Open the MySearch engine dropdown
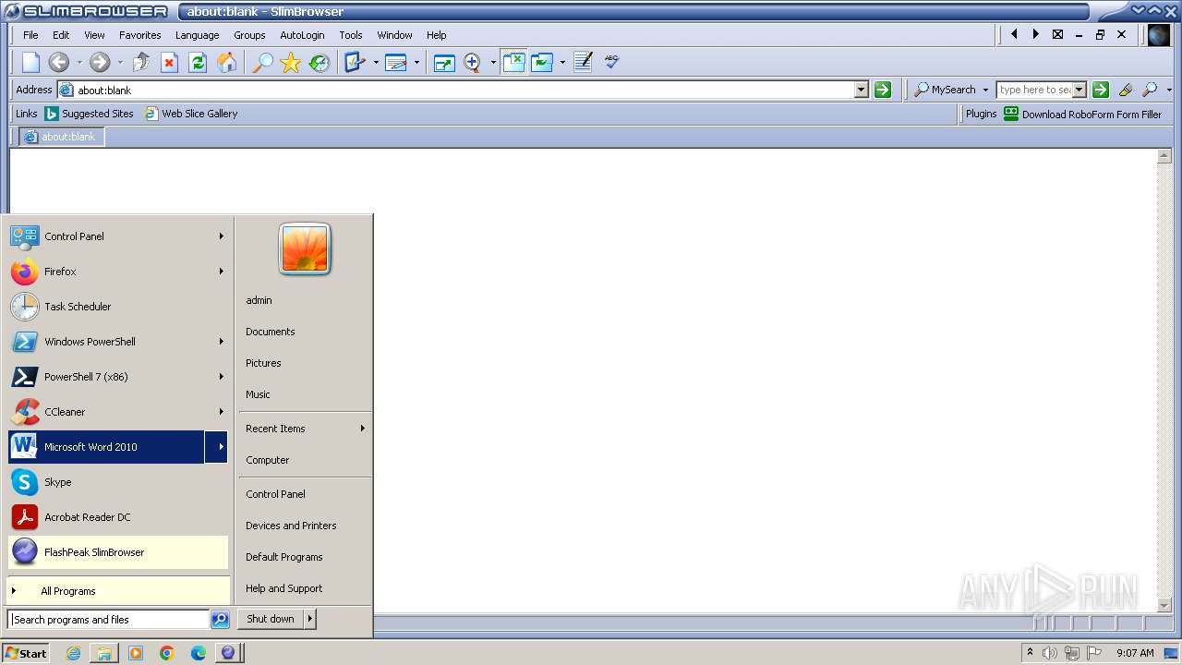 click(x=985, y=90)
